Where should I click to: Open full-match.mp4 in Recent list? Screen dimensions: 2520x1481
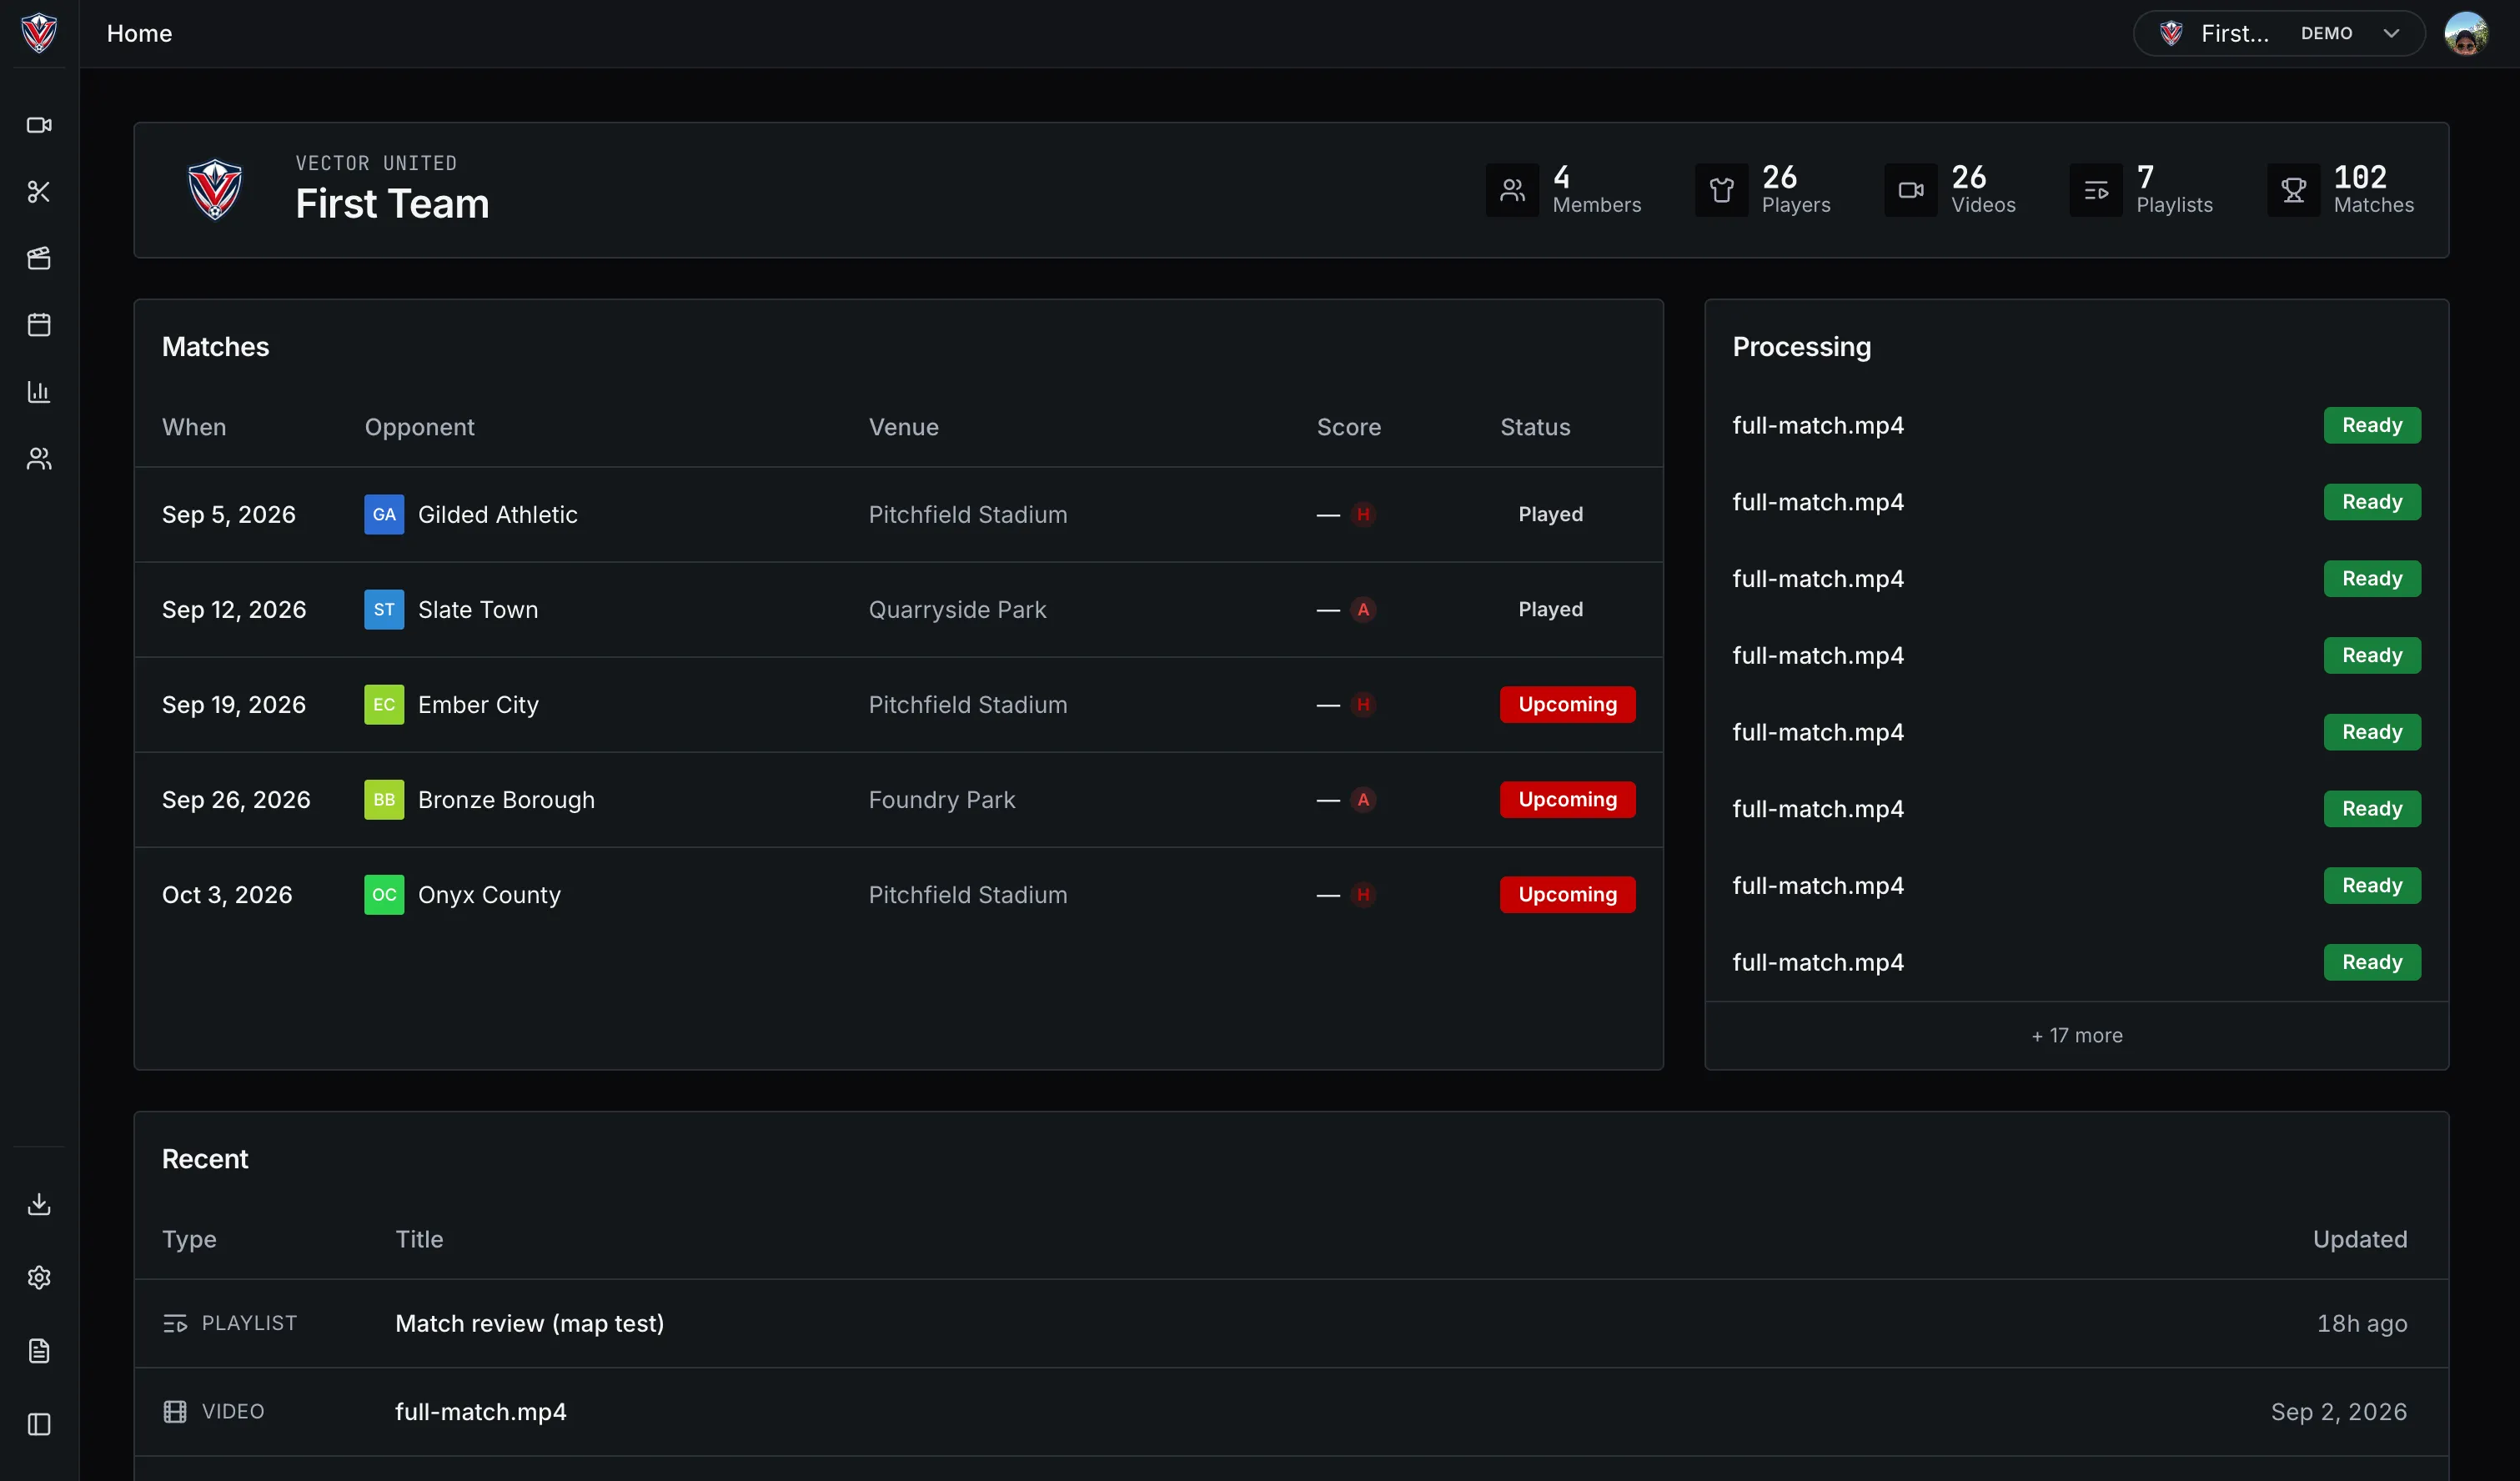coord(480,1411)
